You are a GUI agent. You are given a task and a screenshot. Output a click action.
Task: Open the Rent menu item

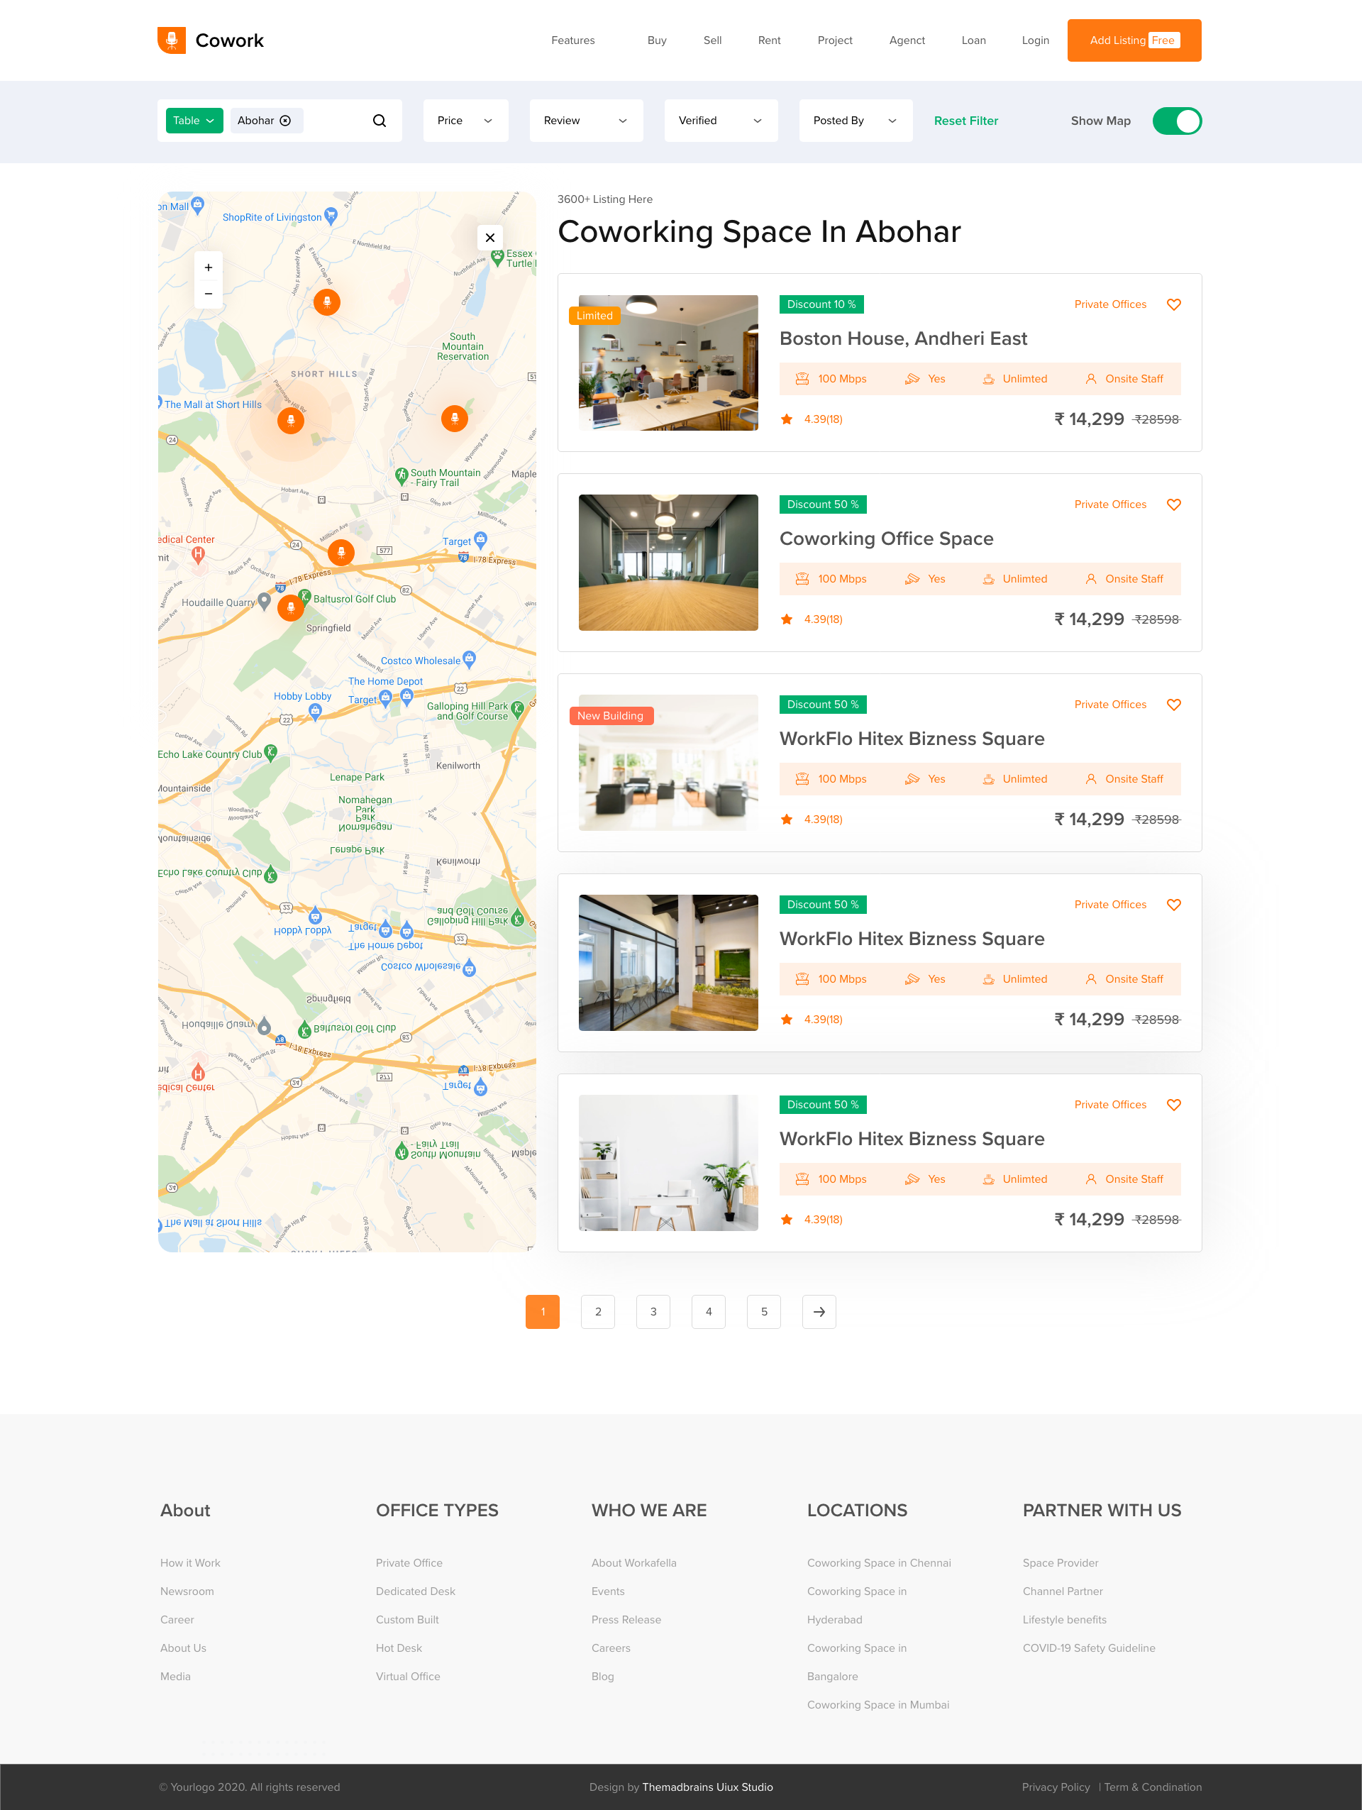pyautogui.click(x=769, y=40)
